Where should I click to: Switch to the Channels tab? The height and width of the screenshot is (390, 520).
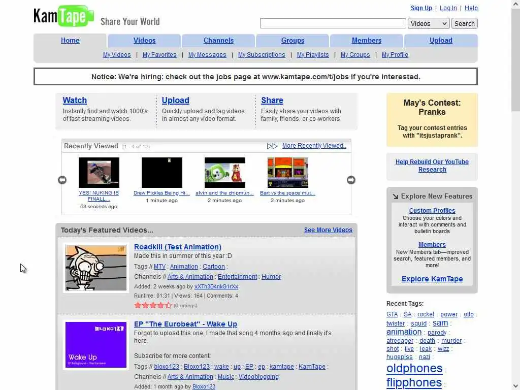(218, 41)
